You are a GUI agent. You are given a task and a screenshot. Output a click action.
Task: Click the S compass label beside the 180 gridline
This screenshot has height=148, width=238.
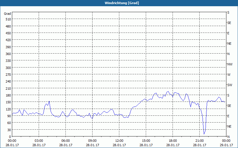tap(228, 95)
